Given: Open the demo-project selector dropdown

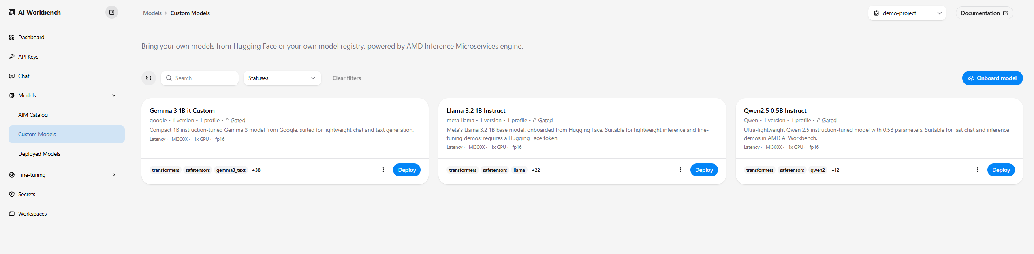Looking at the screenshot, I should pos(907,13).
